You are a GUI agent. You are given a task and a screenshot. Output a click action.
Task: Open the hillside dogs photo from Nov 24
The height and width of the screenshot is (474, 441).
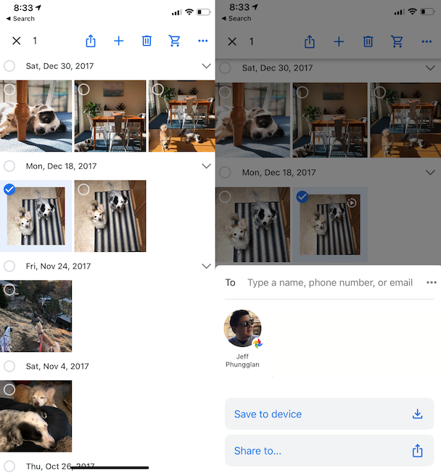click(x=36, y=316)
